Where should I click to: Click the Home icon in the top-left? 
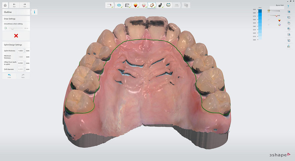(5, 6)
